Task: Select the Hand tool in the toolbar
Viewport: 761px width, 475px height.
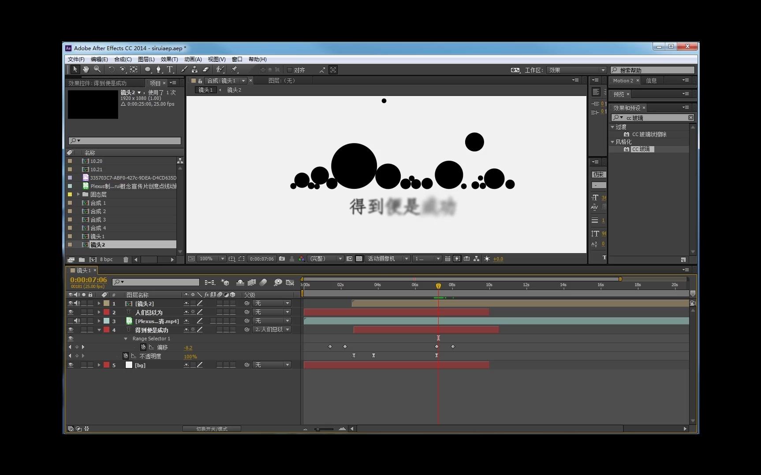Action: coord(86,70)
